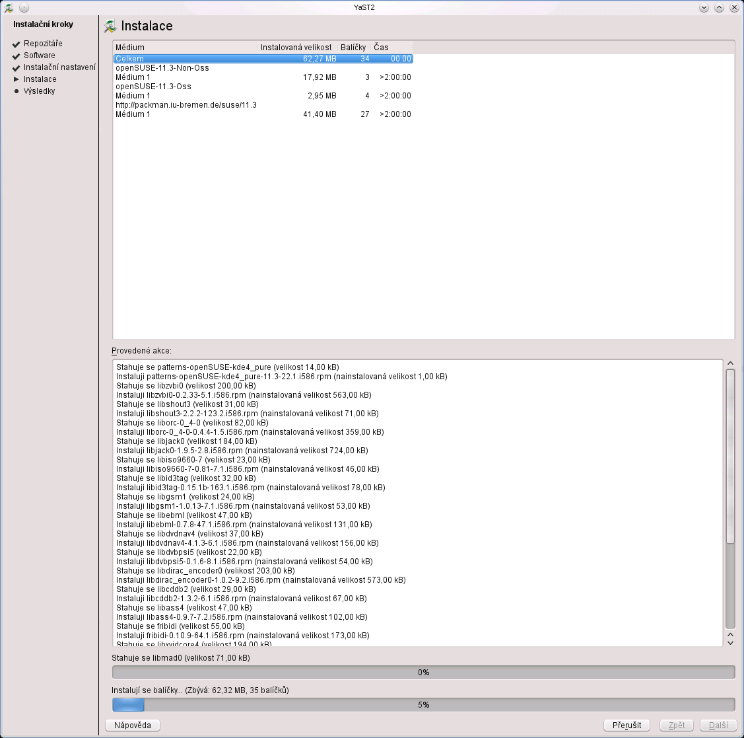Image resolution: width=744 pixels, height=738 pixels.
Task: Click the YaST icon beside Instalace heading
Action: pyautogui.click(x=110, y=26)
